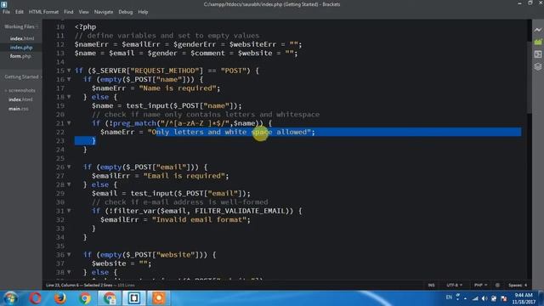Open the PHP language mode dropdown
This screenshot has height=306, width=544.
tap(480, 286)
